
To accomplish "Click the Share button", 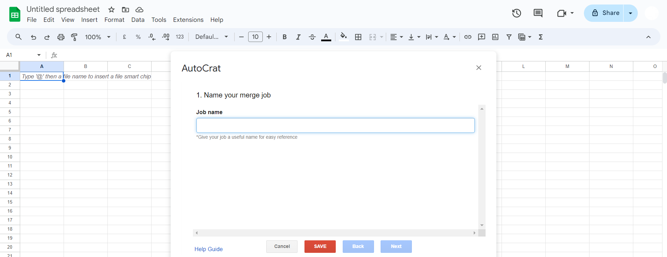I will click(x=604, y=13).
